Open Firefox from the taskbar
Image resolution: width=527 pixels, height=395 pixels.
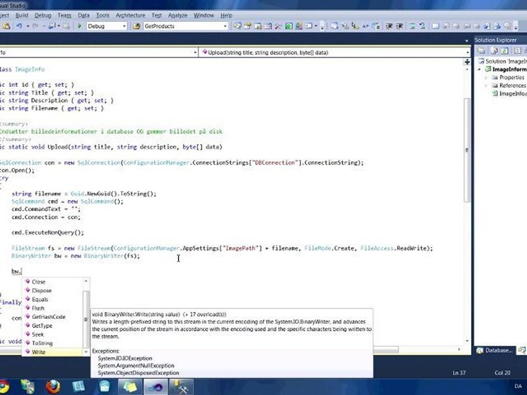coord(53,386)
